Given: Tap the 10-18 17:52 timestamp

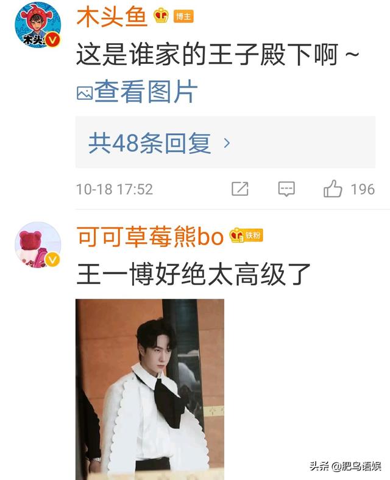Looking at the screenshot, I should pyautogui.click(x=115, y=189).
